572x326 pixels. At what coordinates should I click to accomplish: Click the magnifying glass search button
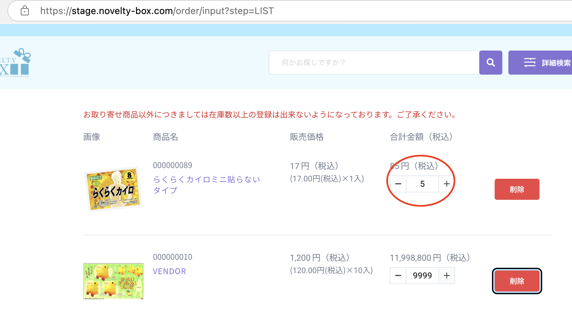pyautogui.click(x=491, y=63)
